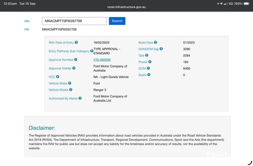
Task: Select the Seats value 5
Action: pos(184,75)
